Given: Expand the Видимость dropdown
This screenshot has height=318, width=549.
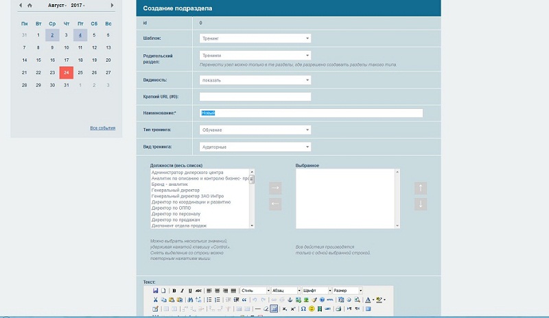Looking at the screenshot, I should coord(255,79).
